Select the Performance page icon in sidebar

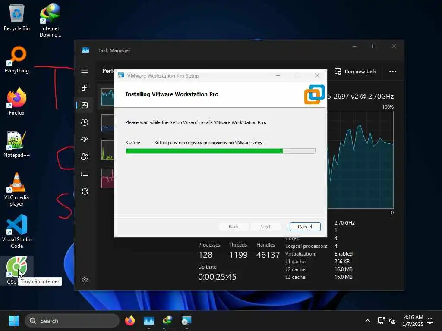[85, 105]
